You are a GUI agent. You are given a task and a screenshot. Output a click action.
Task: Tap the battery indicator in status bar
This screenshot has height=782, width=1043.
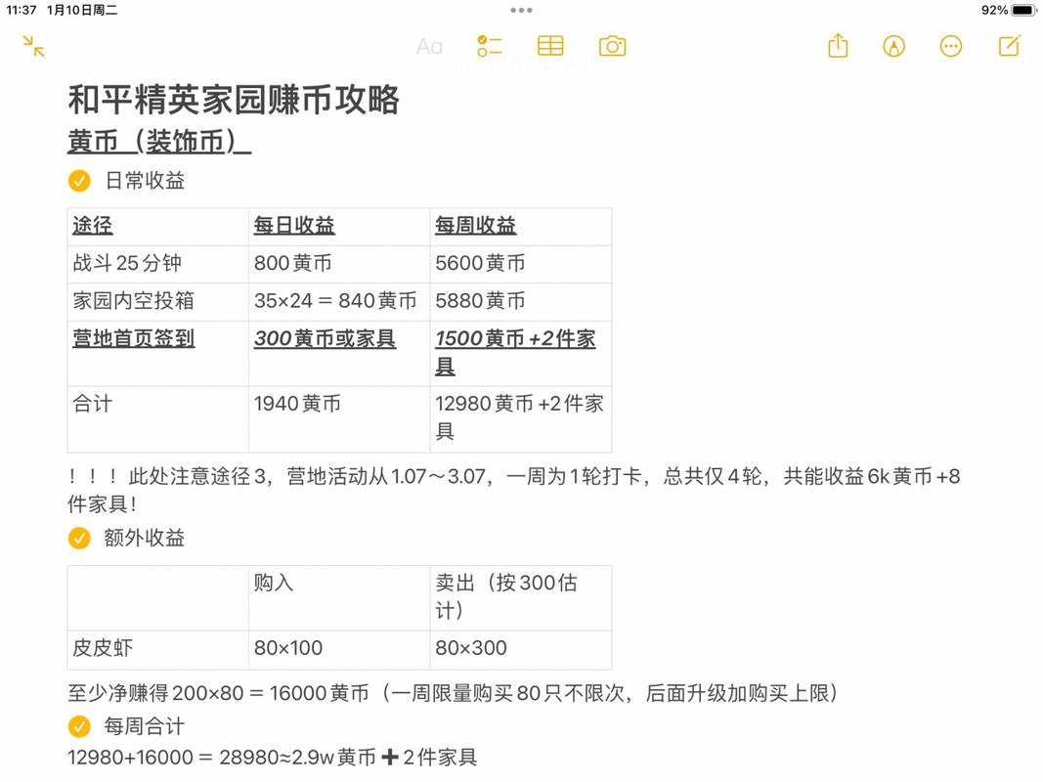(x=1023, y=10)
